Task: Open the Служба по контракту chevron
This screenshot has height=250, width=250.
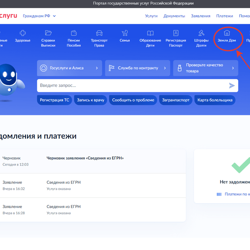Action: (x=165, y=68)
